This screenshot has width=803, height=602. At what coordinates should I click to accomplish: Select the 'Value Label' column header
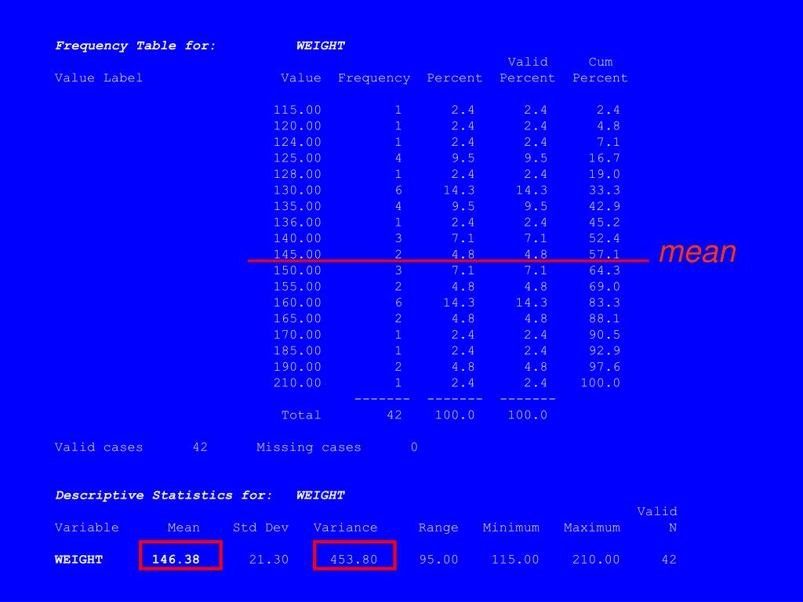click(x=98, y=78)
